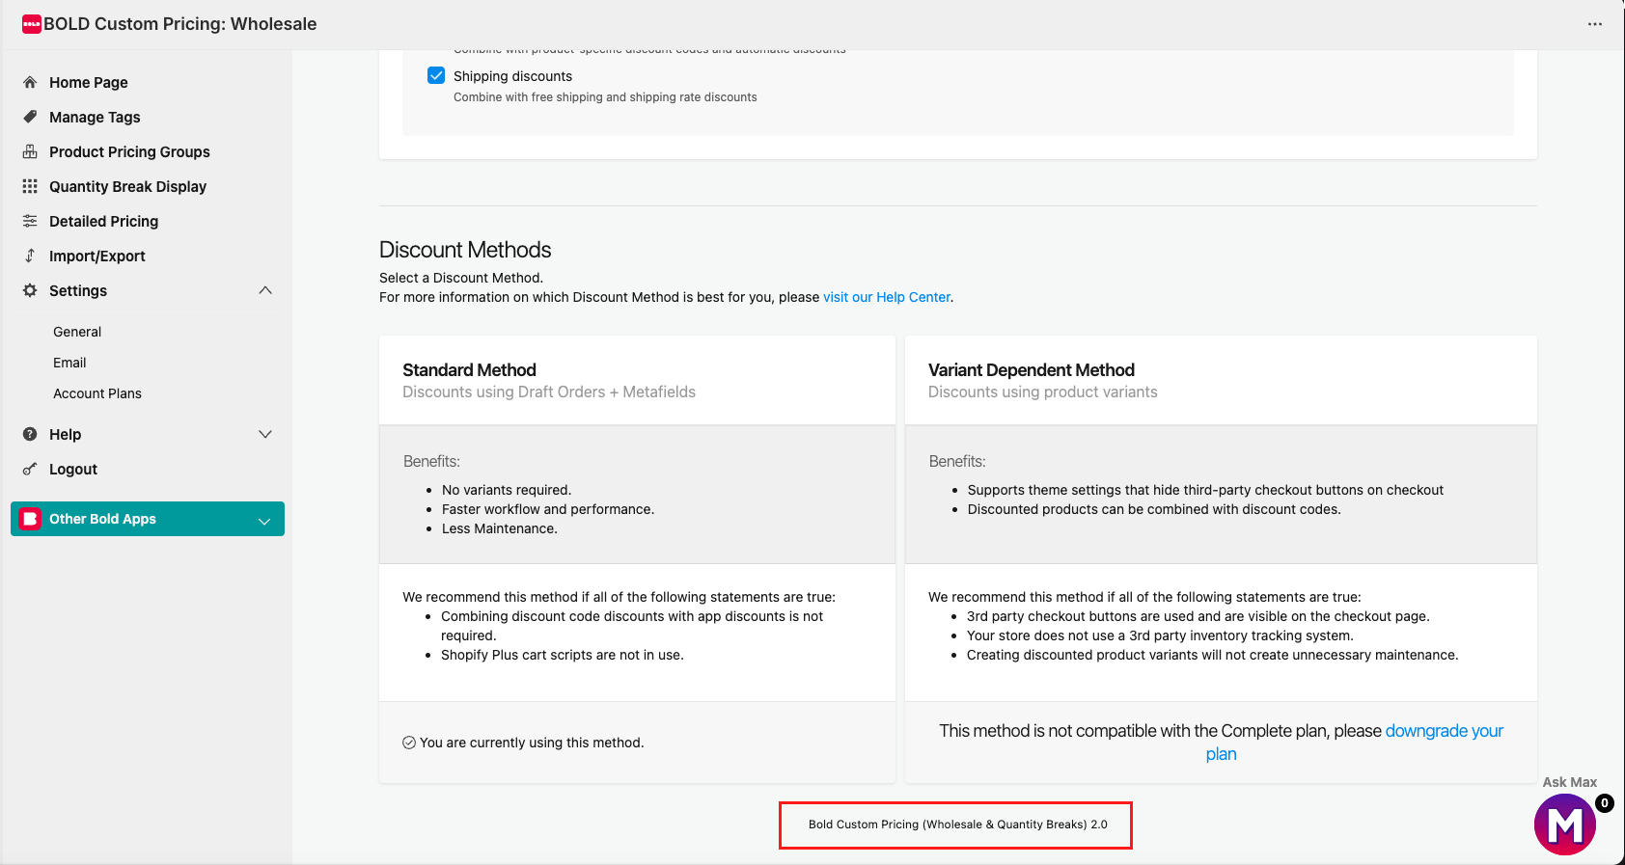The height and width of the screenshot is (865, 1625).
Task: Click the Shipping discounts label
Action: click(512, 76)
